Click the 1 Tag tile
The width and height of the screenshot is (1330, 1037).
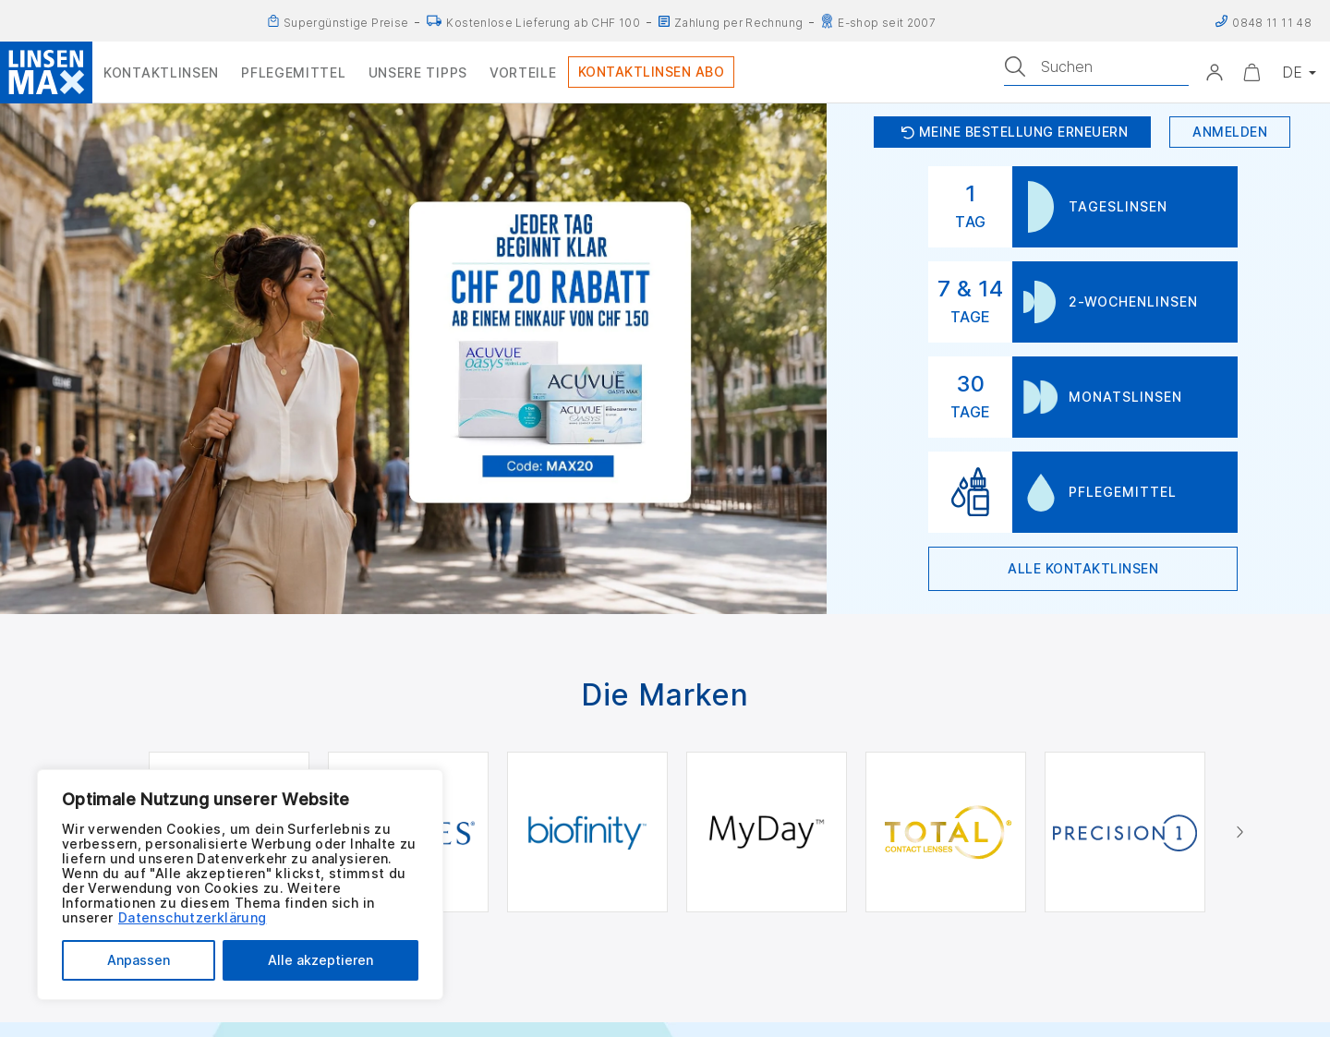(970, 207)
